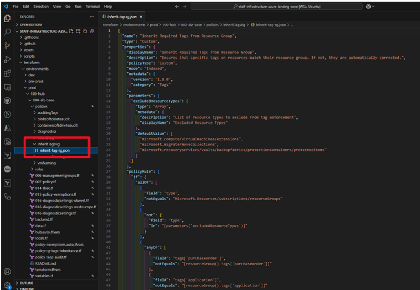Open the Go menu

click(x=68, y=6)
